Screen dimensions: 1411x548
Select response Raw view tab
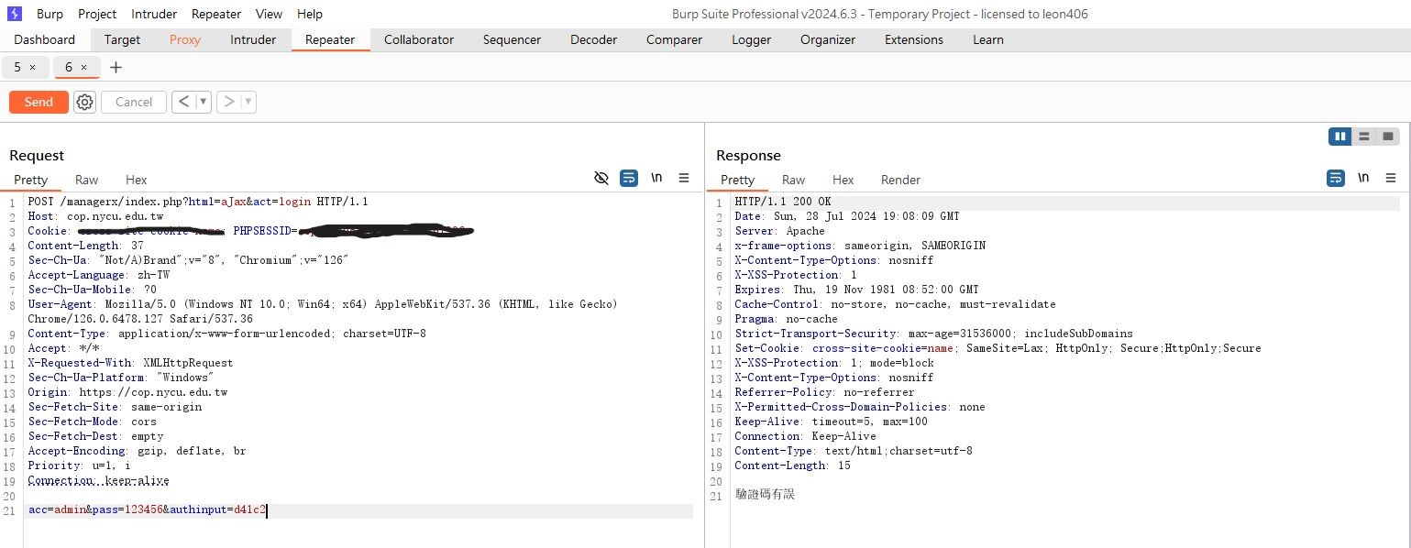(794, 180)
